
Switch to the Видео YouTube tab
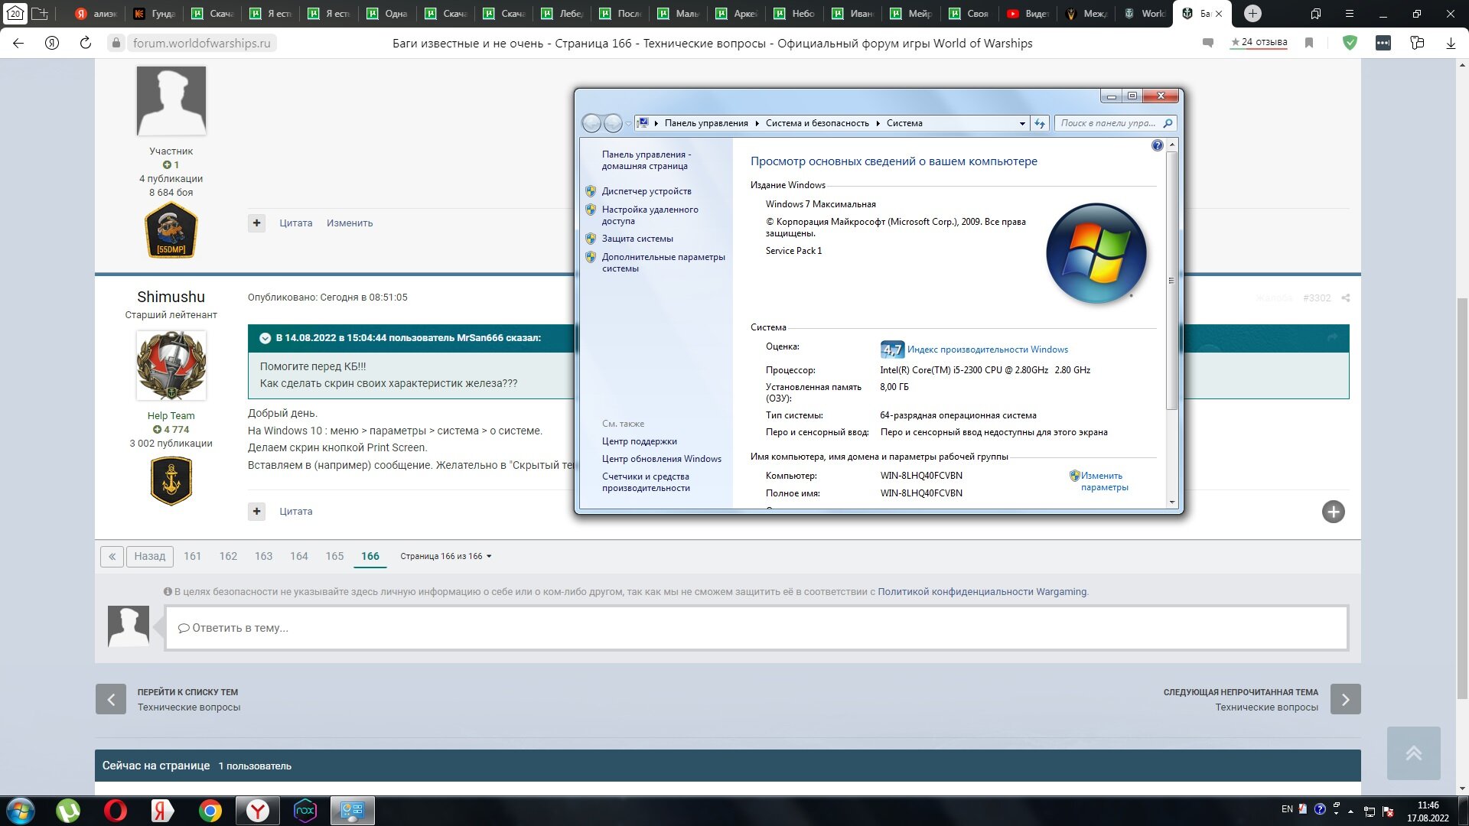pos(1028,14)
